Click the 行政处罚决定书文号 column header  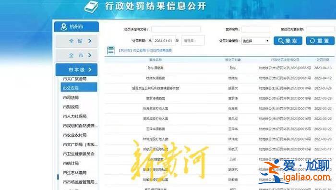coord(285,60)
